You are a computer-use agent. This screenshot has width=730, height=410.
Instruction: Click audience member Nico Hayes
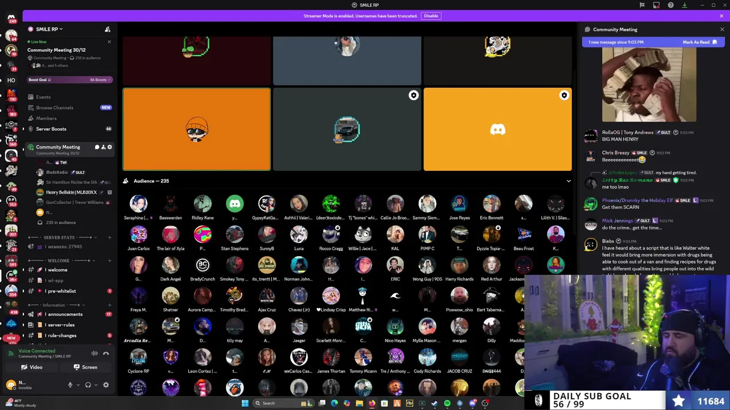[395, 331]
